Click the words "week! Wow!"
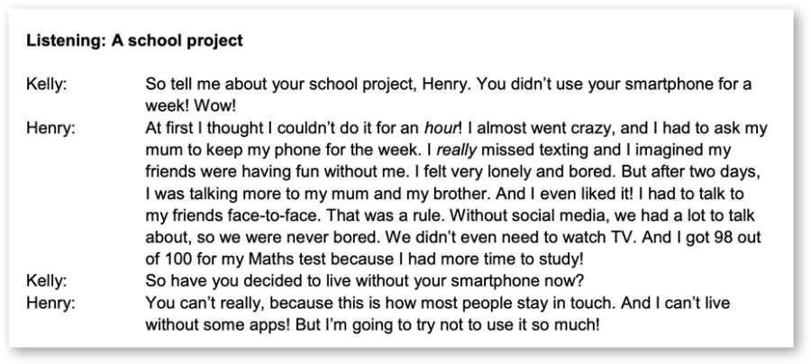The image size is (811, 364). [x=190, y=106]
